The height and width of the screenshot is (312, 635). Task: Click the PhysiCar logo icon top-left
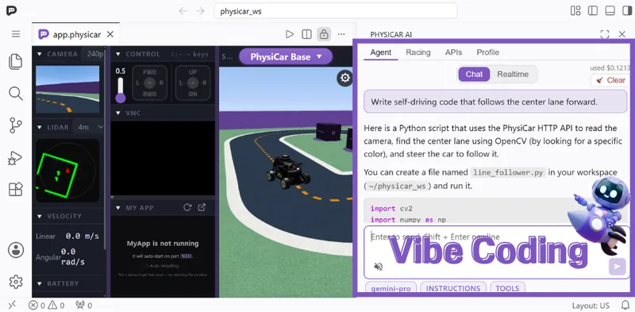pyautogui.click(x=11, y=10)
